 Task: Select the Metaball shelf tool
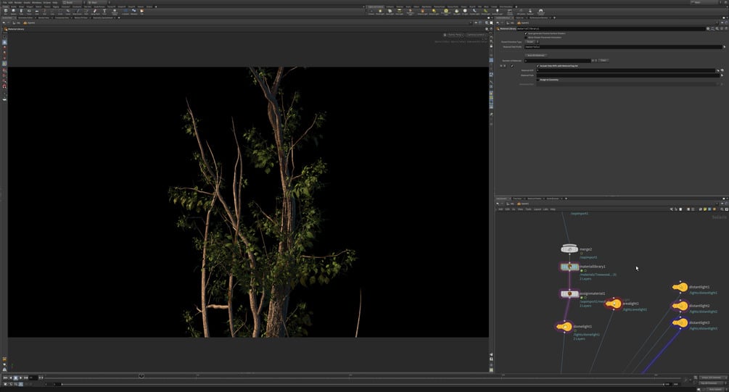[133, 12]
